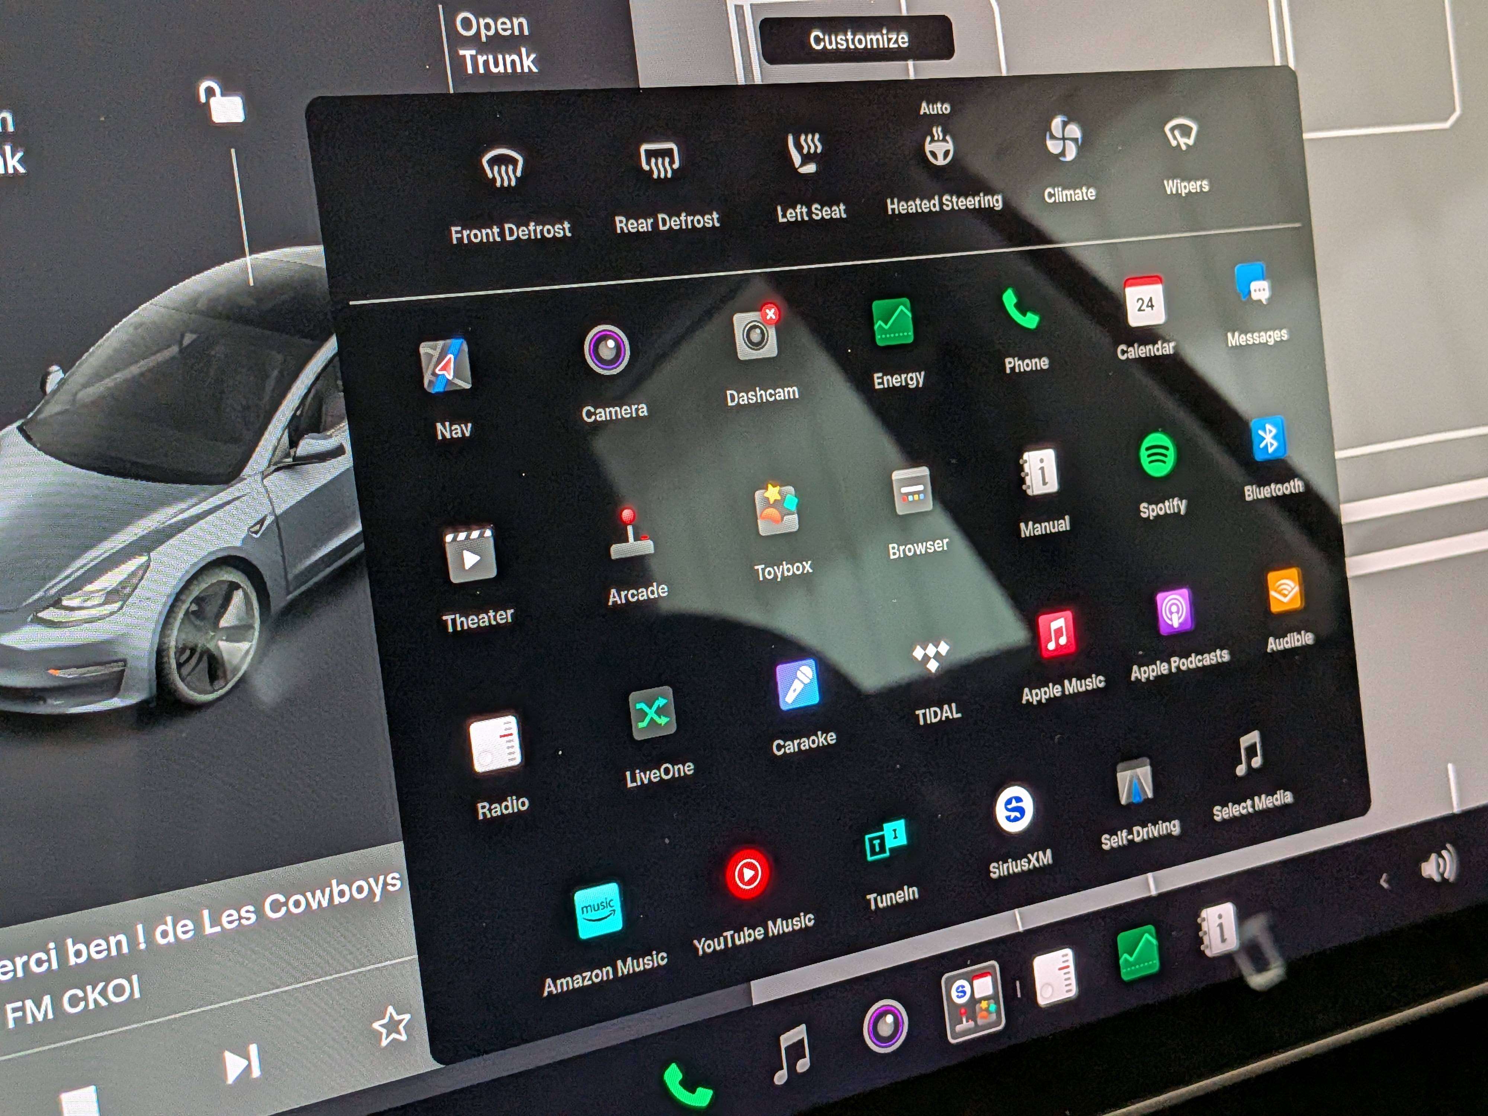1488x1116 pixels.
Task: Open the Energy app
Action: coord(893,322)
